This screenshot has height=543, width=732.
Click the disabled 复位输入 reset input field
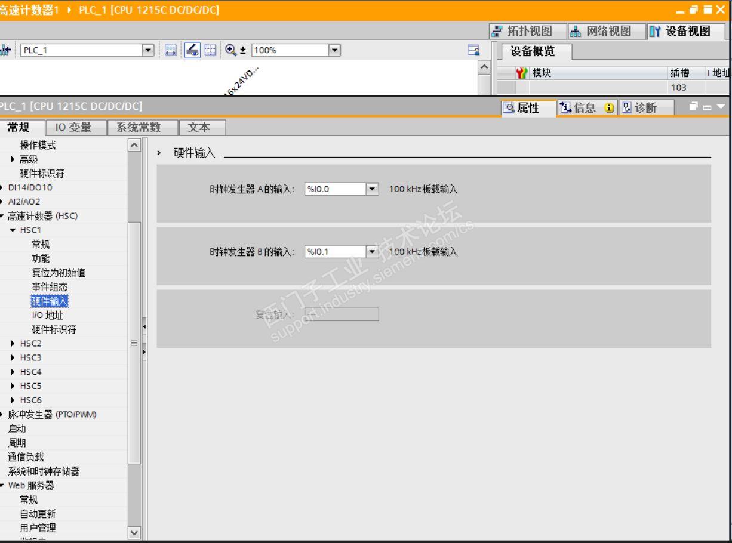tap(342, 314)
